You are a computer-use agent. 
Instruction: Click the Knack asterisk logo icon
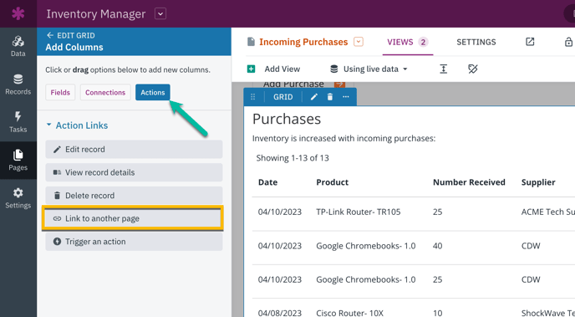tap(18, 13)
